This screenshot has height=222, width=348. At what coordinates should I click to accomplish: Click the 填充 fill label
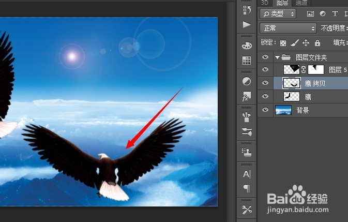[x=340, y=42]
